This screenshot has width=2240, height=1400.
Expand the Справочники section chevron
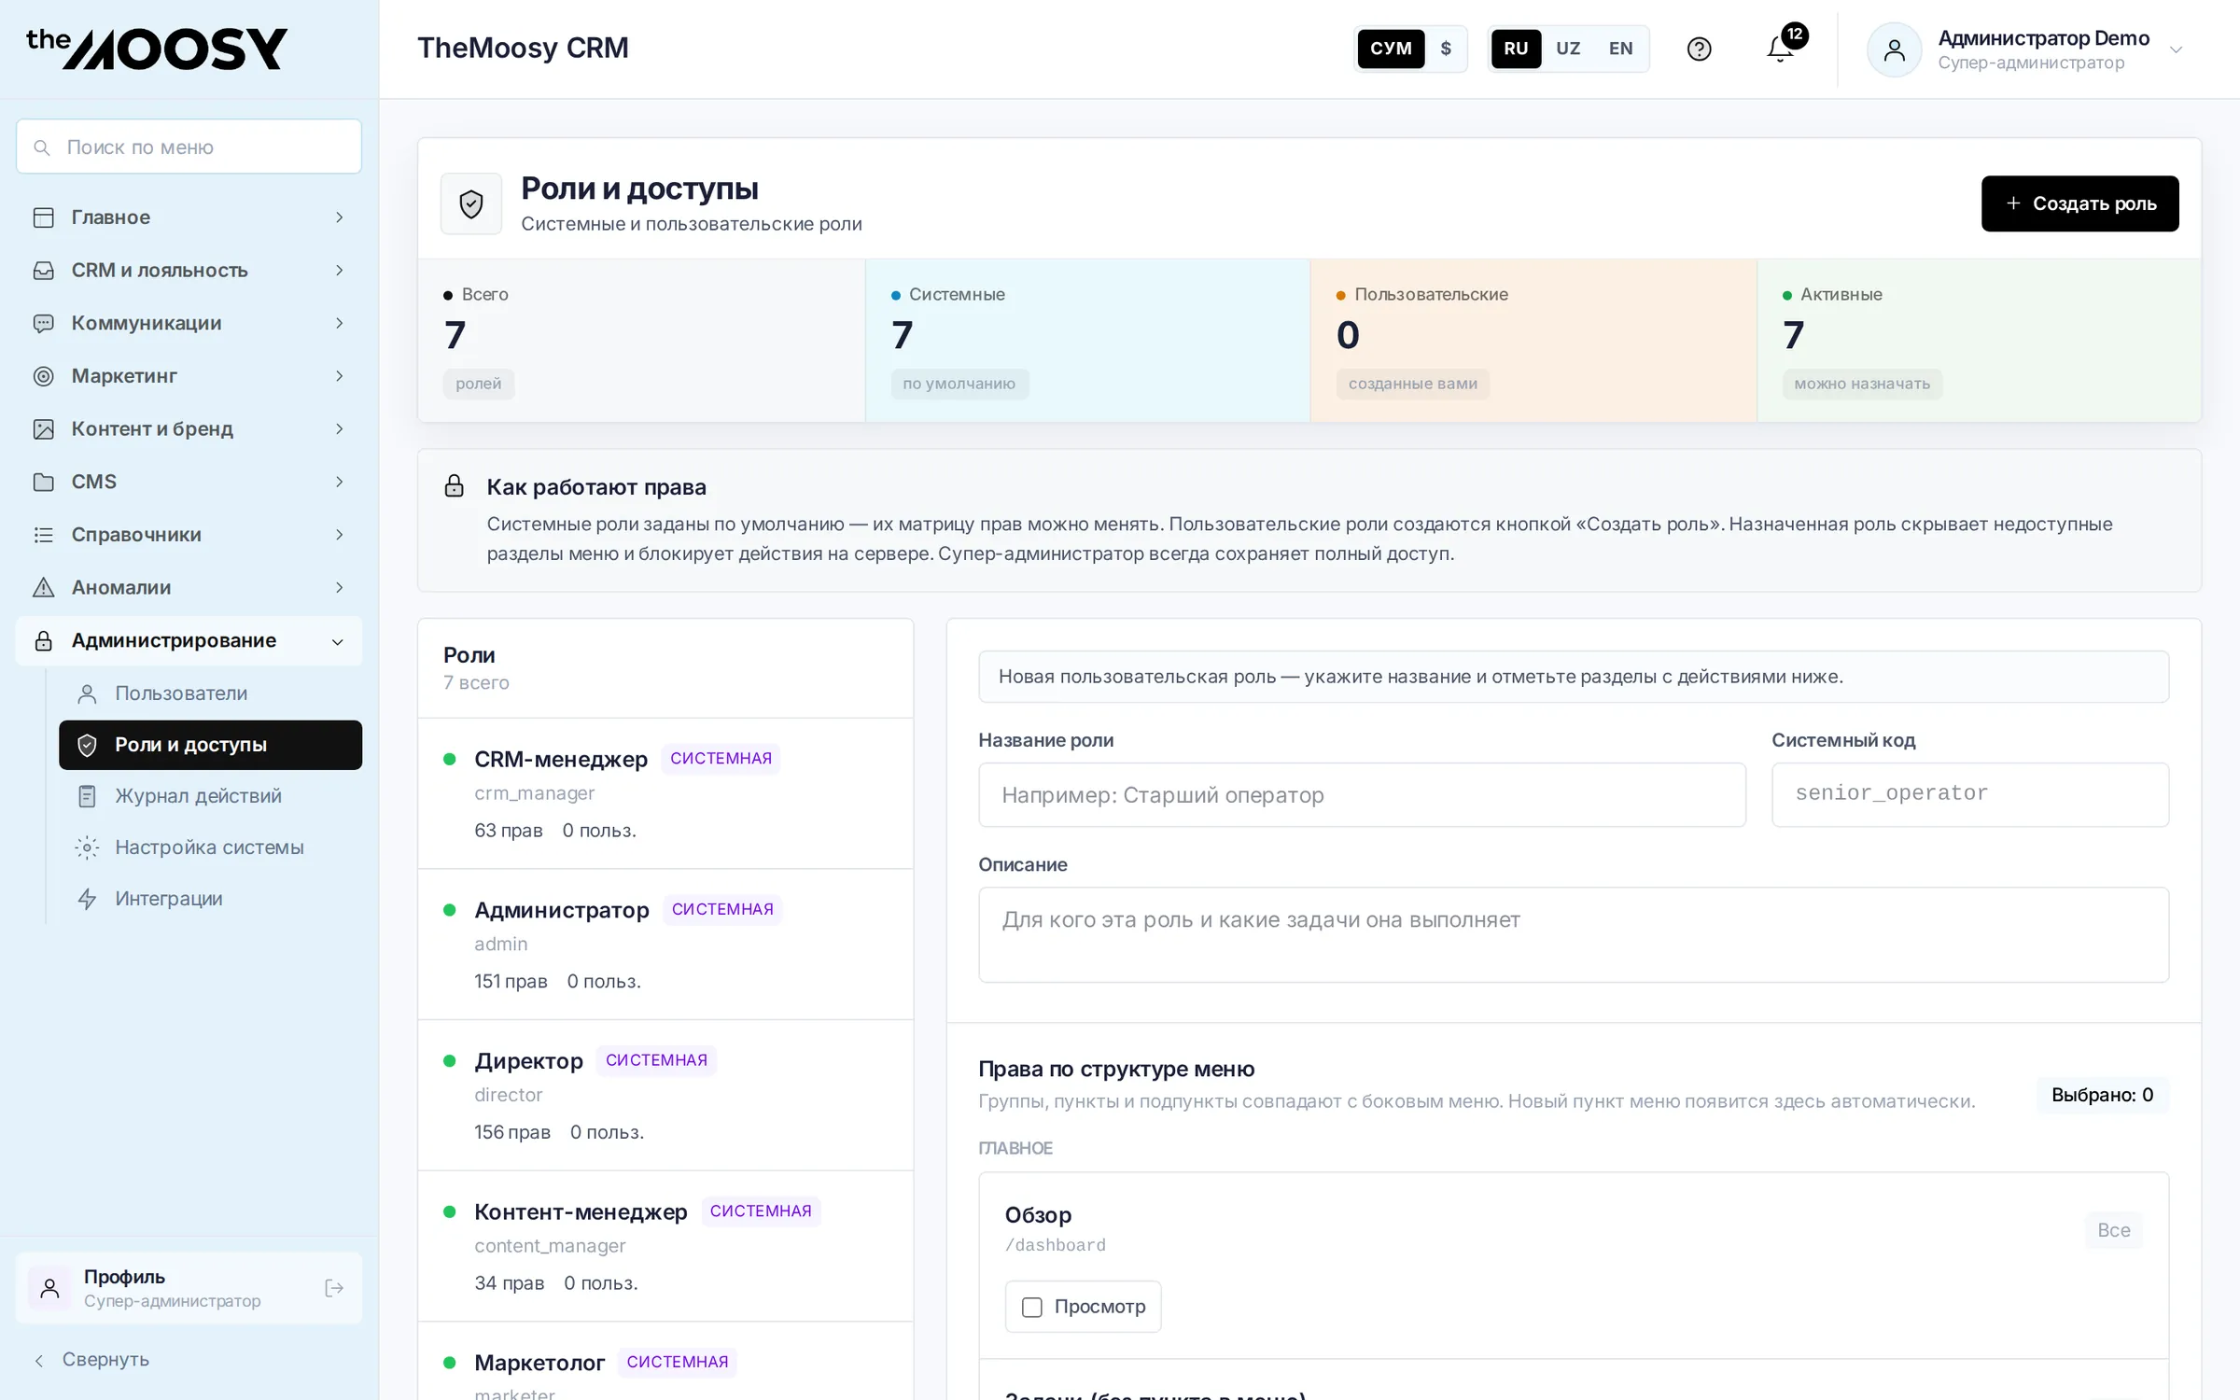tap(340, 535)
